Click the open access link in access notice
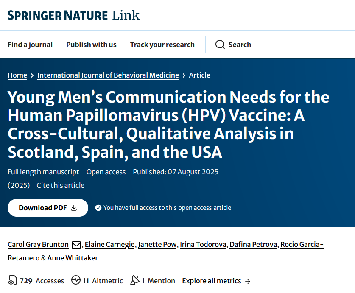Image resolution: width=355 pixels, height=293 pixels. point(195,208)
